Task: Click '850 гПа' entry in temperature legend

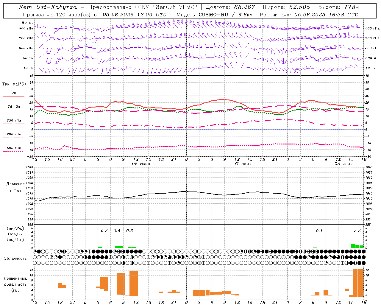Action: pos(14,121)
